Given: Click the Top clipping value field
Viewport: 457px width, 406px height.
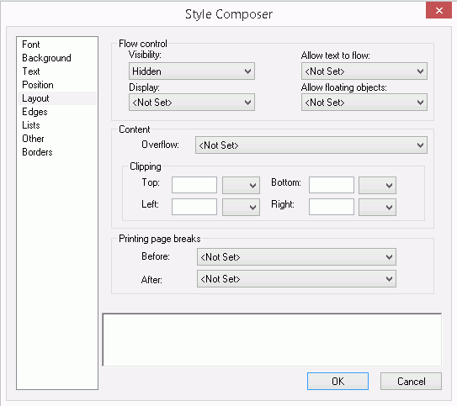Looking at the screenshot, I should pyautogui.click(x=194, y=185).
